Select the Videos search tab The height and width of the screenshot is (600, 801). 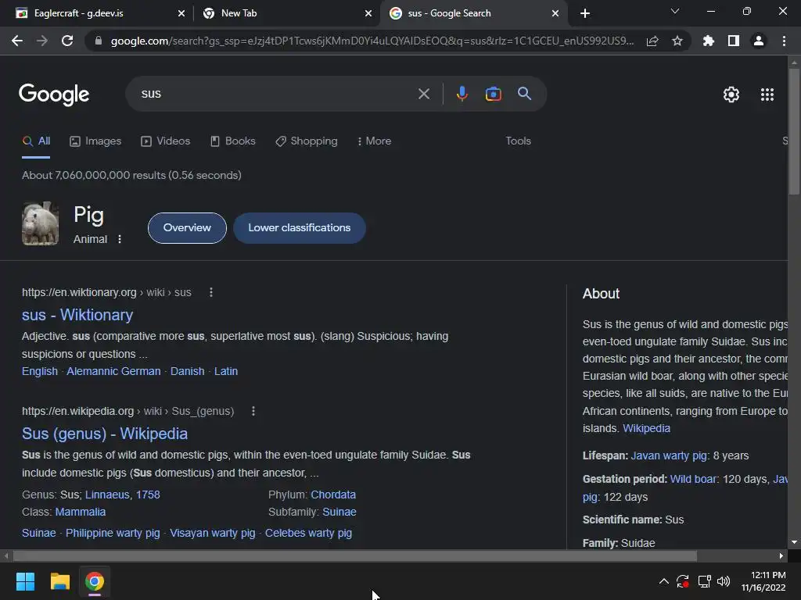166,141
